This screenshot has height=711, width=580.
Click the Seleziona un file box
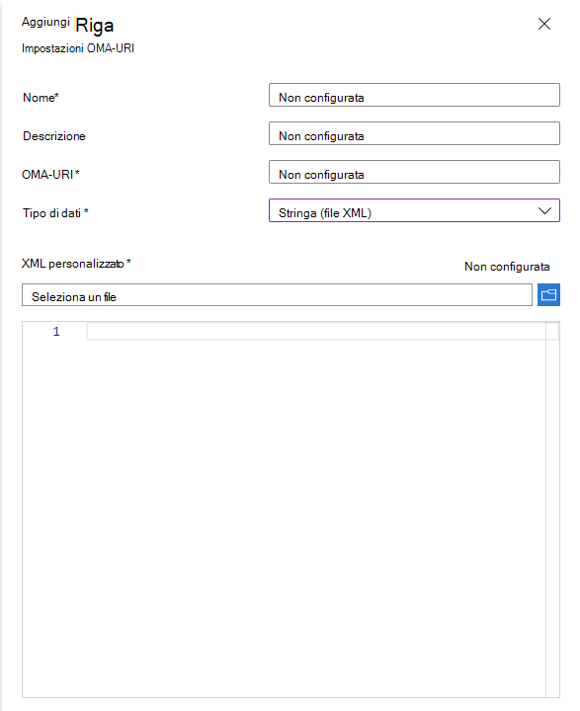(x=277, y=294)
